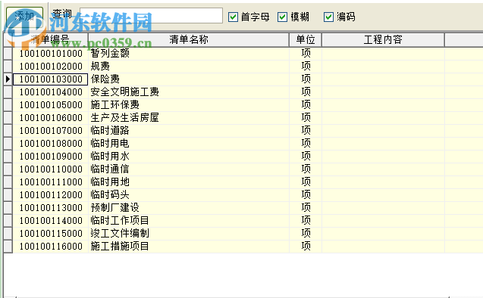Click the 工程内容 cell in 规费 row

pos(383,67)
